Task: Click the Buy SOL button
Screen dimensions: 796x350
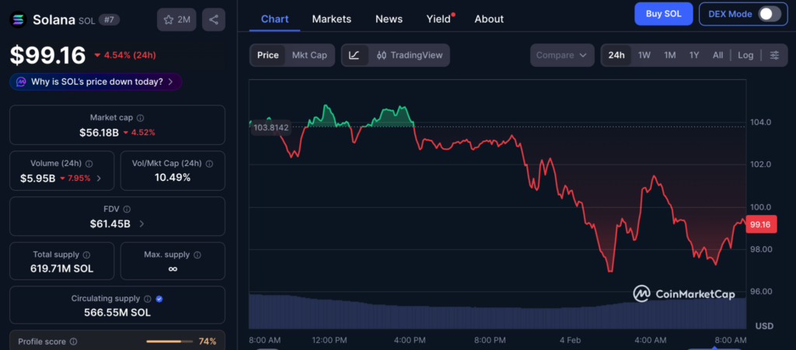Action: tap(663, 14)
